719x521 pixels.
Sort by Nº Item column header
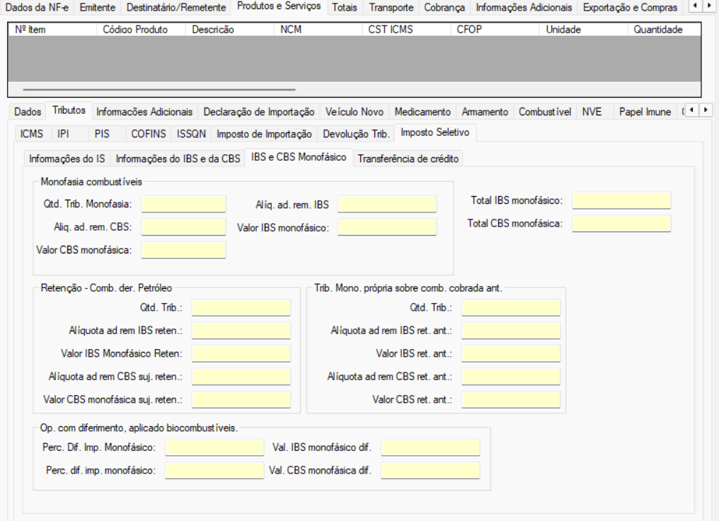pyautogui.click(x=53, y=29)
